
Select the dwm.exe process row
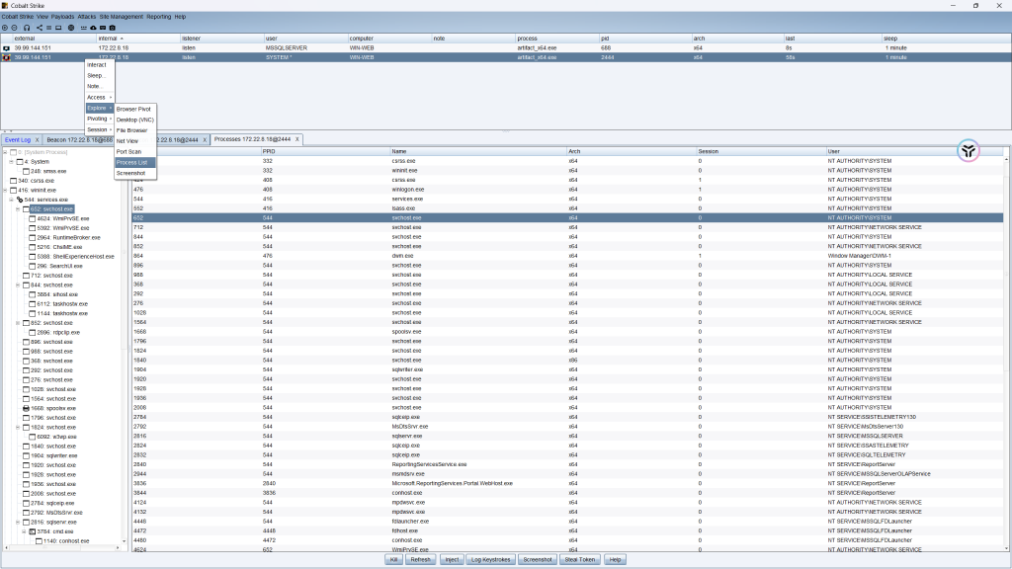click(567, 256)
